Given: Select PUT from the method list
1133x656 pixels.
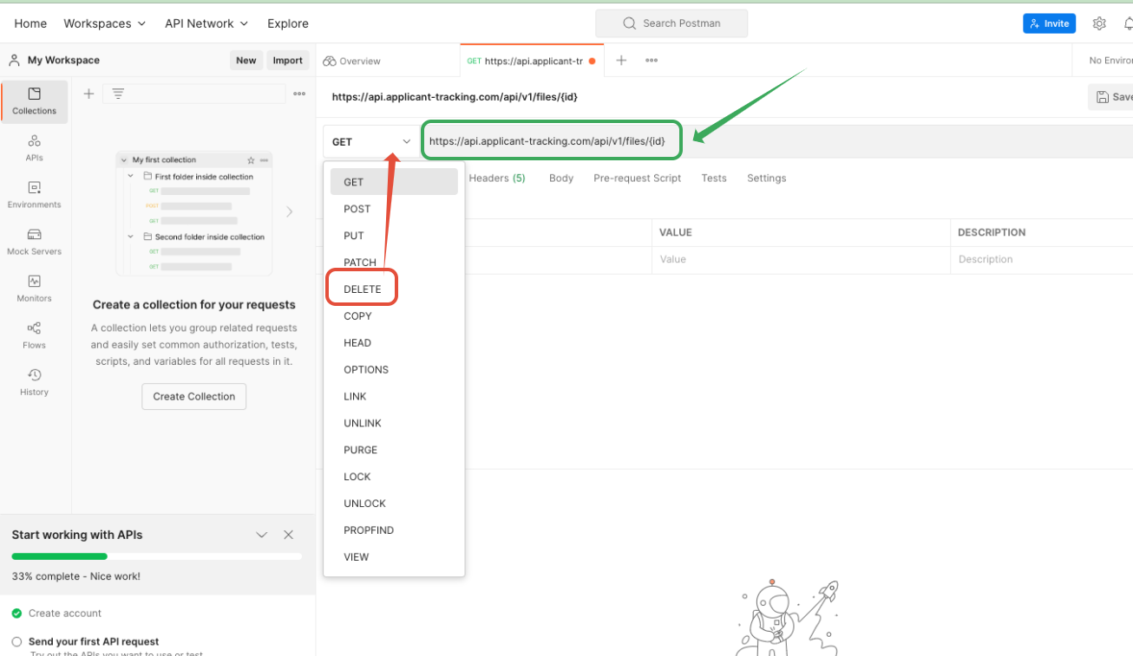Looking at the screenshot, I should point(394,236).
